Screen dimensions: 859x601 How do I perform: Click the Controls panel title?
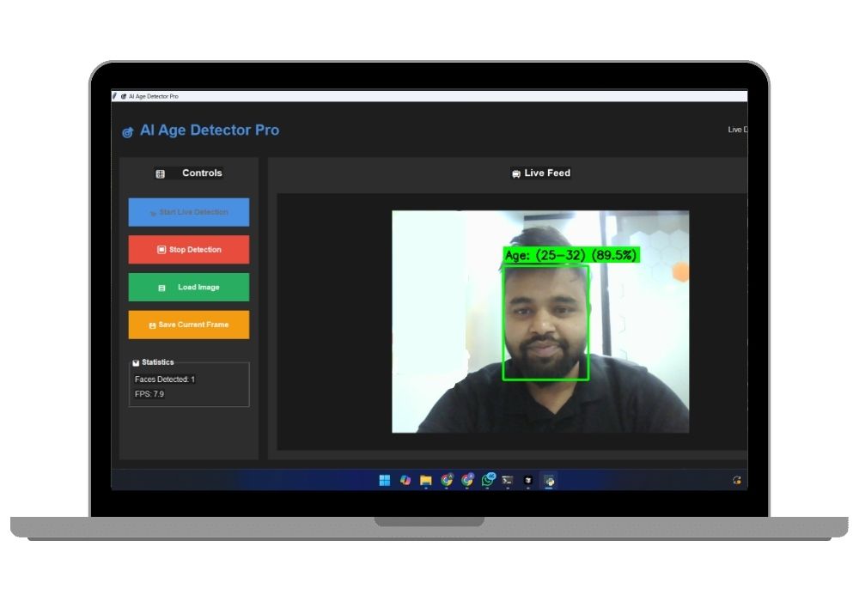tap(203, 173)
